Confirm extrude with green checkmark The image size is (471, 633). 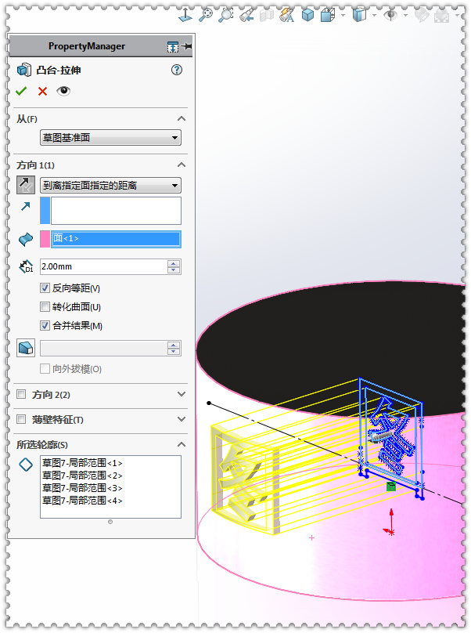pos(21,91)
